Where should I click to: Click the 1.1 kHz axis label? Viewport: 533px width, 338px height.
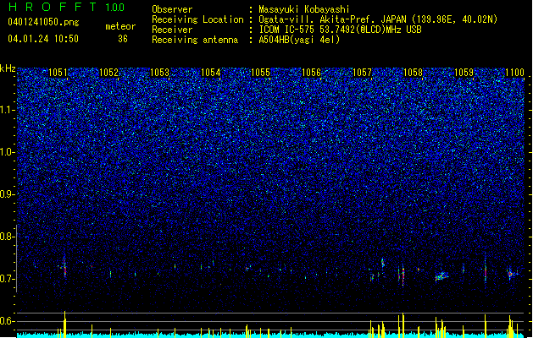pos(8,110)
